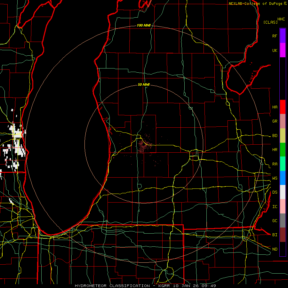288x288 pixels.
Task: Click the "RA" legend label
Action: [x=275, y=164]
